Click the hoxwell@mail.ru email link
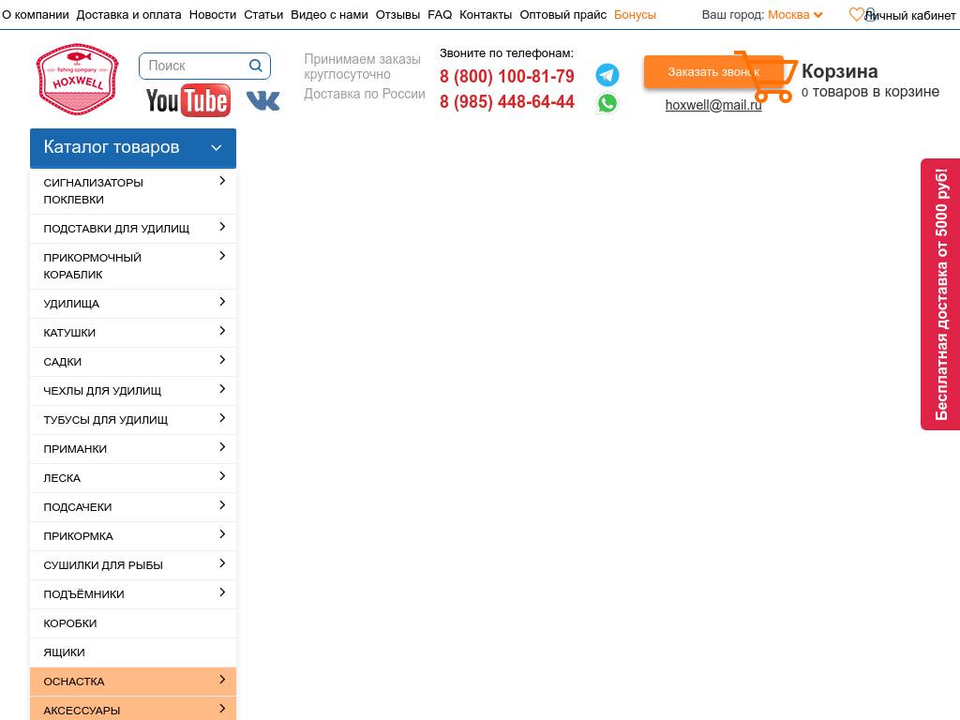 pos(712,105)
